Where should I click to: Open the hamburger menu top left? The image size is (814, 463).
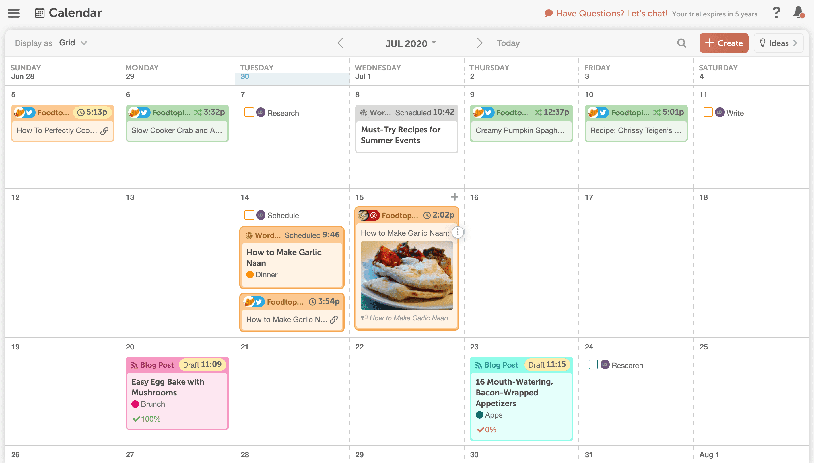coord(14,12)
